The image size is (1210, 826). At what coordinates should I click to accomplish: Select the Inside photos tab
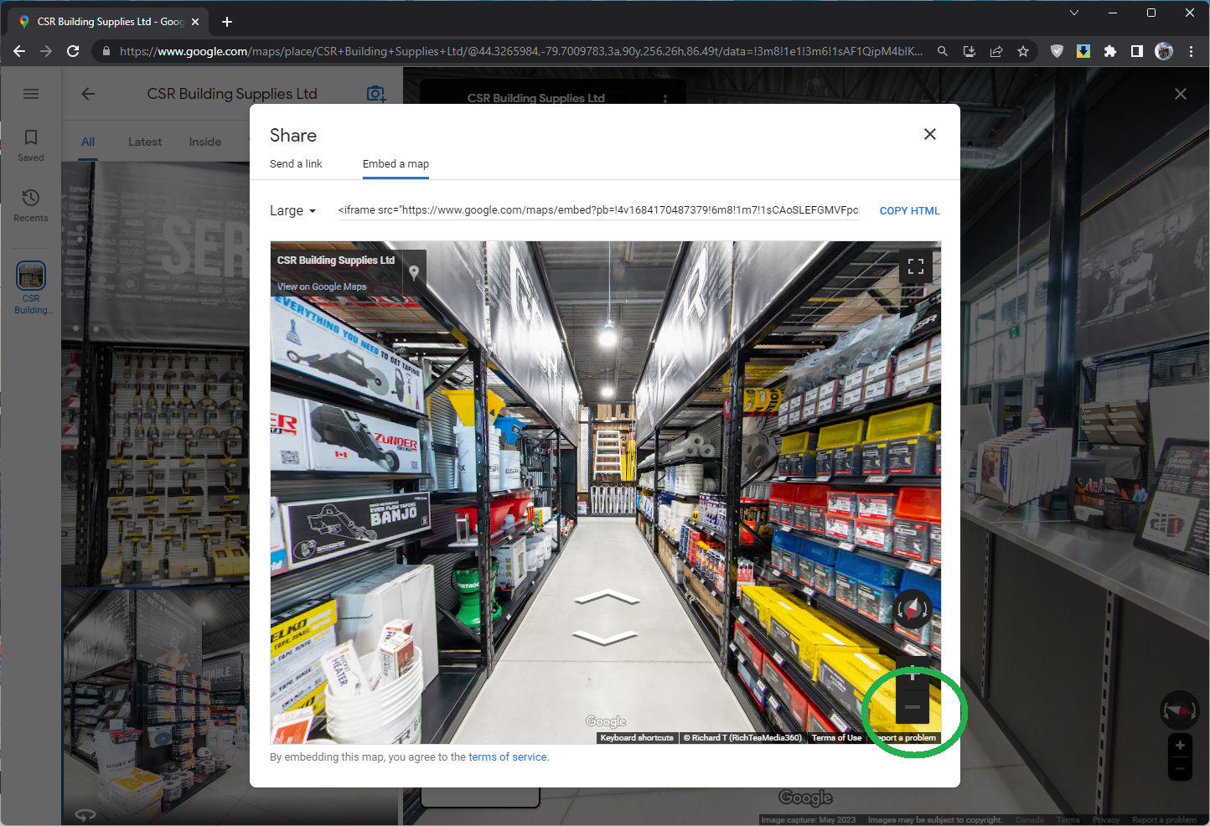click(205, 142)
